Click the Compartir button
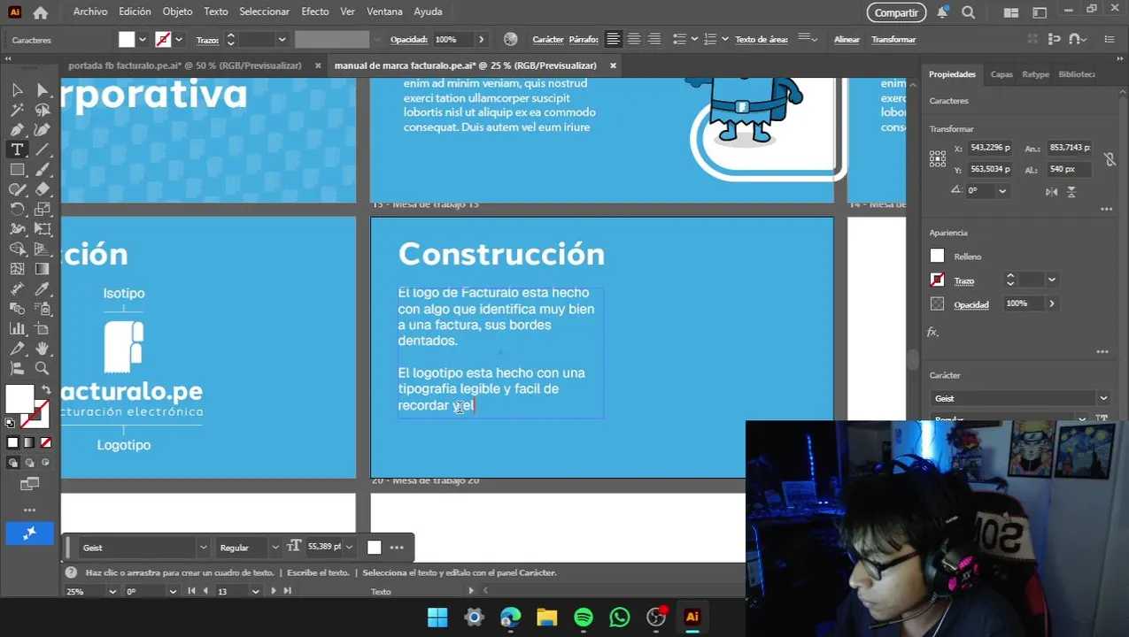This screenshot has height=637, width=1129. click(896, 12)
